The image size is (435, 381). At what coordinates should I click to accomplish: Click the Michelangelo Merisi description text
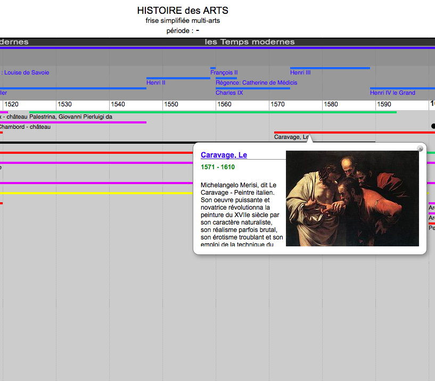242,214
